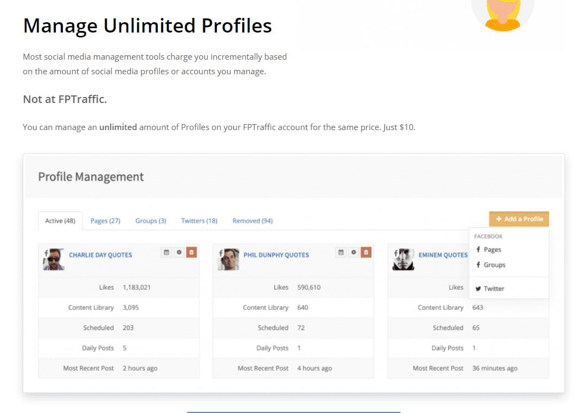
Task: Click Content Library value 640
Action: 303,307
